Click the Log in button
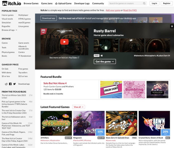The image size is (174, 148). click(x=154, y=3)
